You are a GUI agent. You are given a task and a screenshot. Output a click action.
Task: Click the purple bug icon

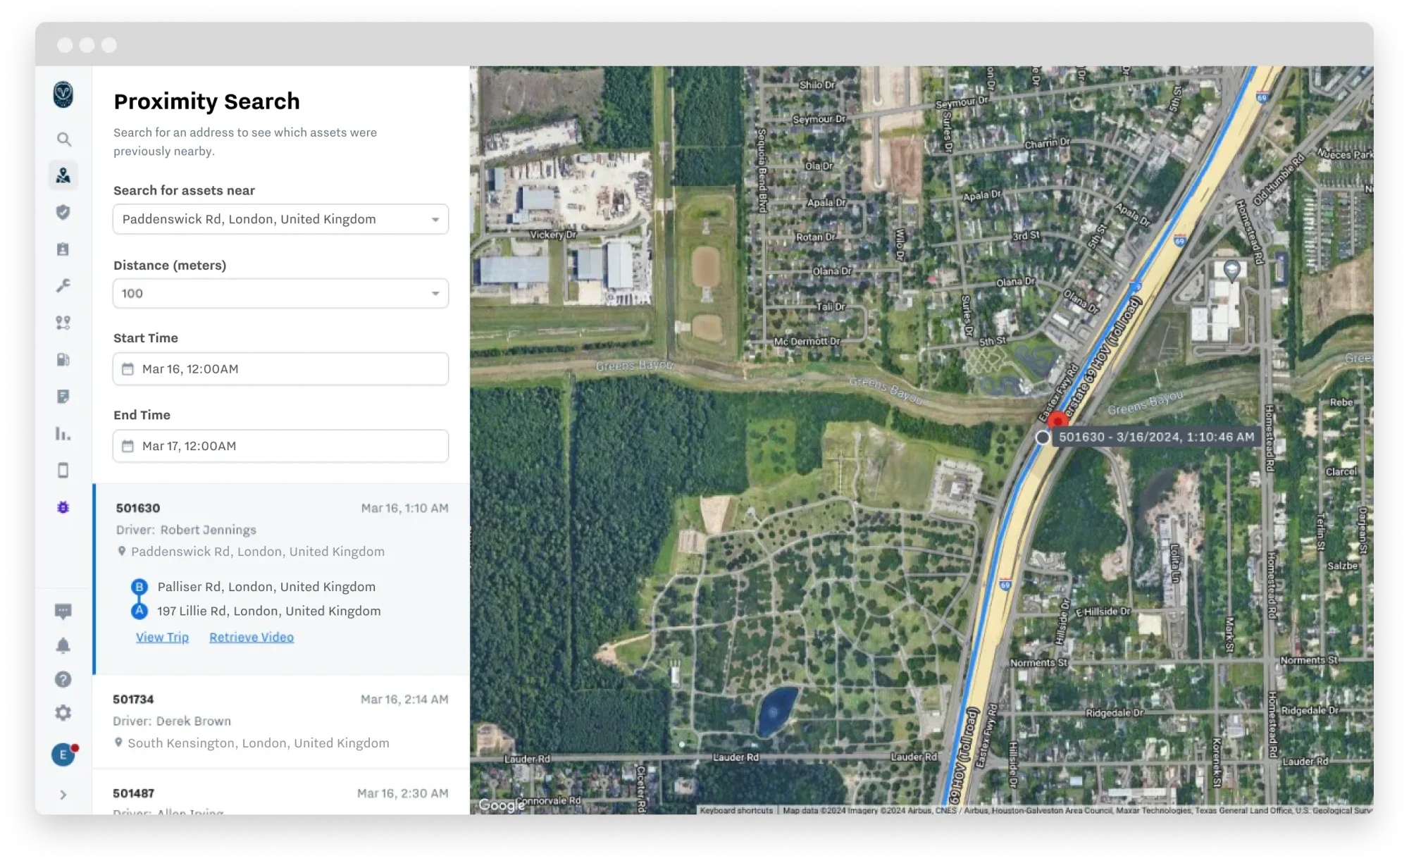click(x=63, y=507)
